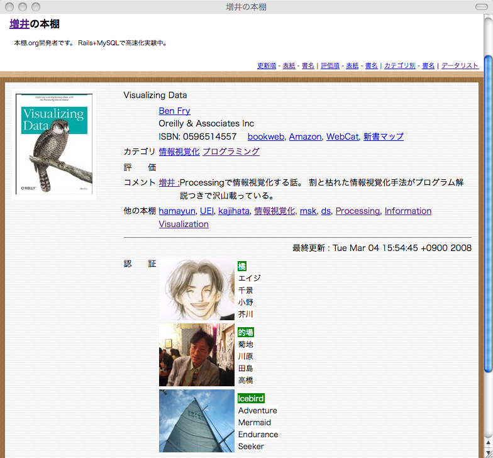Image resolution: width=493 pixels, height=458 pixels.
Task: Sort the shelf by 評価順
Action: (x=330, y=65)
